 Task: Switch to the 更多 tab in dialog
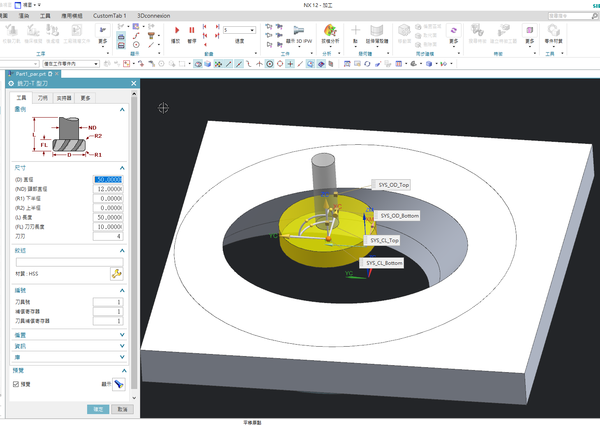click(x=85, y=98)
